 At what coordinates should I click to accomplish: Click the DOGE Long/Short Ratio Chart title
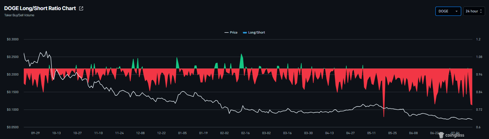(x=40, y=8)
